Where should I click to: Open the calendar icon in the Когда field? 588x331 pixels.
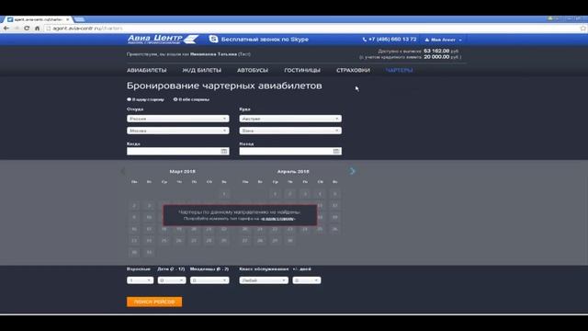224,151
